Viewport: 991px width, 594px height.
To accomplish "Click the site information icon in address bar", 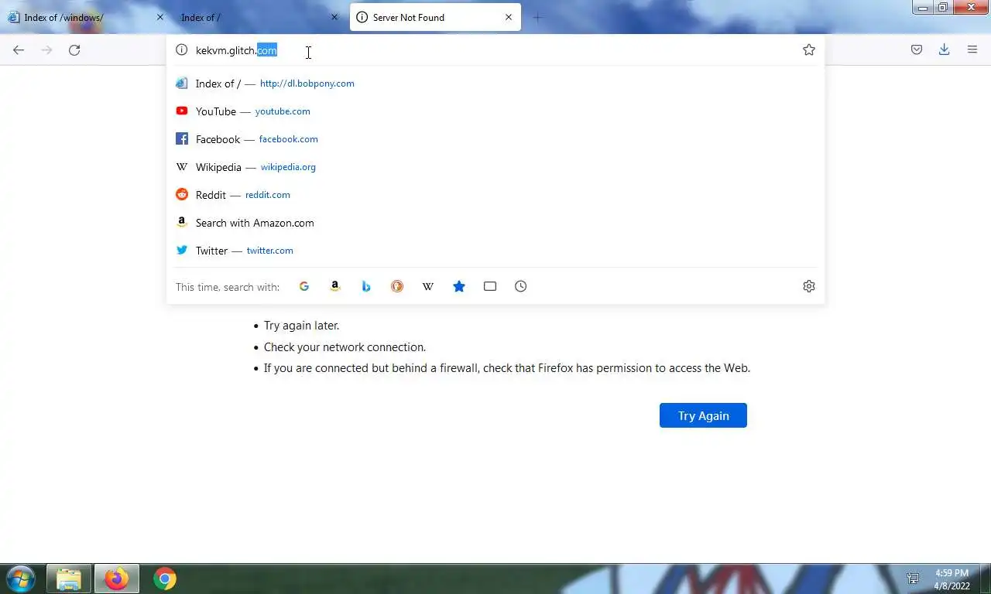I will (x=182, y=50).
